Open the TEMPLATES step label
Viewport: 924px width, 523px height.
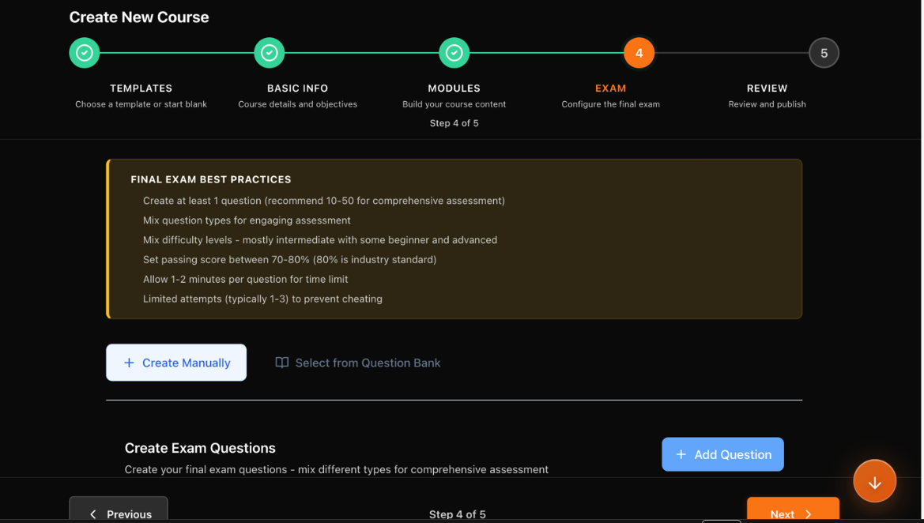coord(141,88)
